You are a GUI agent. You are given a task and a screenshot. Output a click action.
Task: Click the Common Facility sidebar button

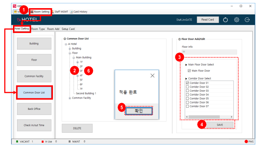click(34, 76)
